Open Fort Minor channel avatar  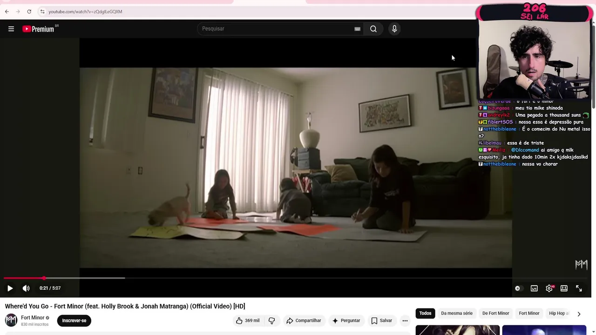click(11, 320)
